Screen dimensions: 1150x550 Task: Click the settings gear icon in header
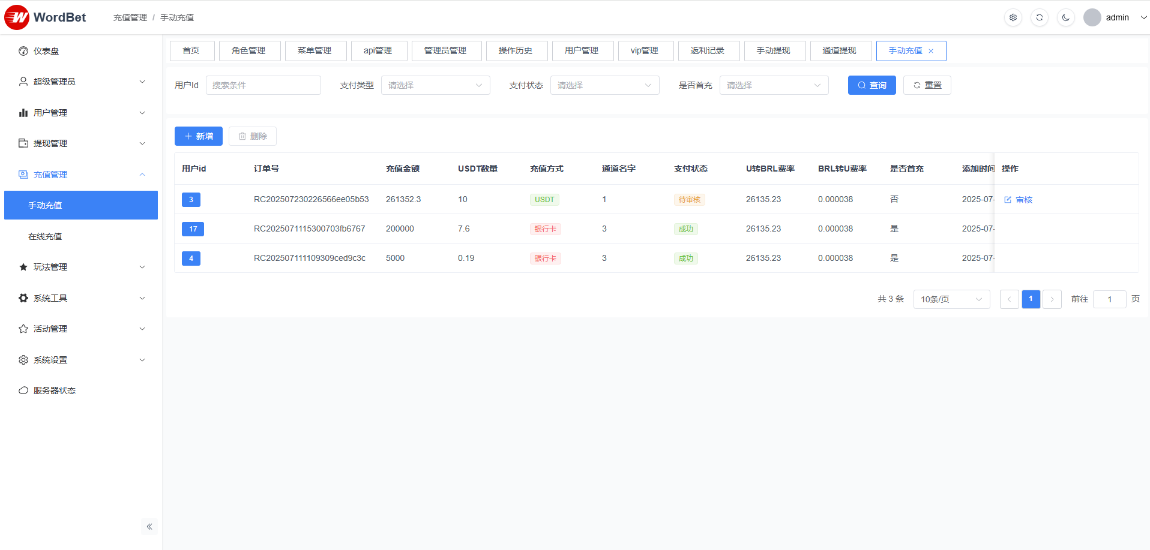point(1013,17)
